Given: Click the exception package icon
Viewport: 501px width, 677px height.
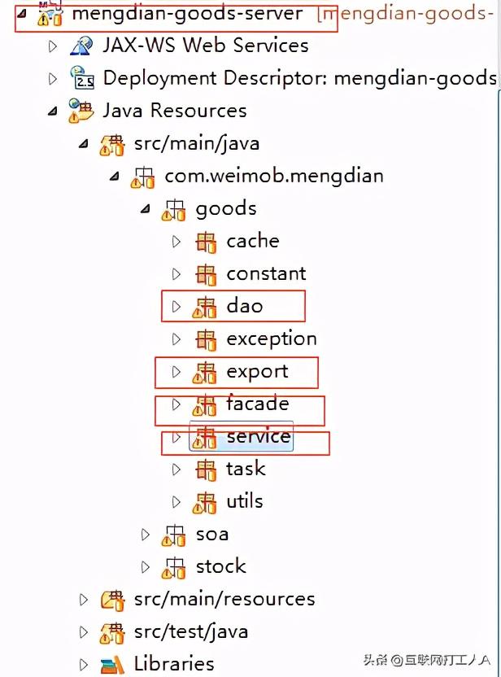Looking at the screenshot, I should pos(205,339).
